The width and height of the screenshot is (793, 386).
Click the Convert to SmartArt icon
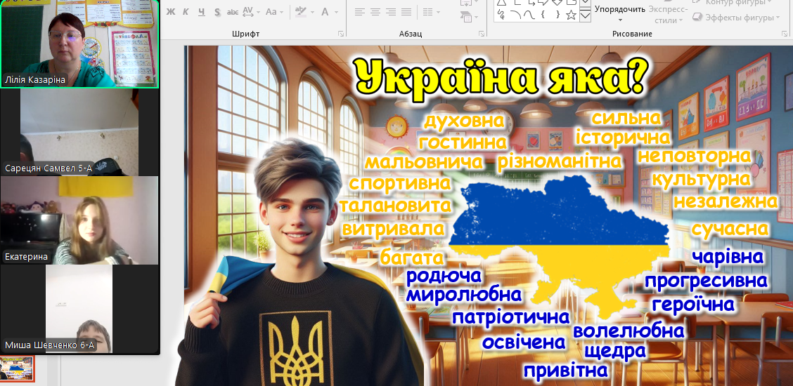pos(466,18)
